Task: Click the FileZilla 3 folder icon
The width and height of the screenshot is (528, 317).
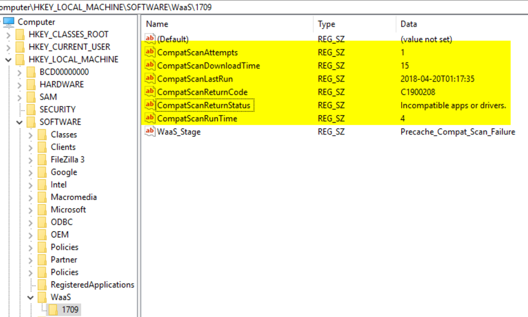Action: 42,160
